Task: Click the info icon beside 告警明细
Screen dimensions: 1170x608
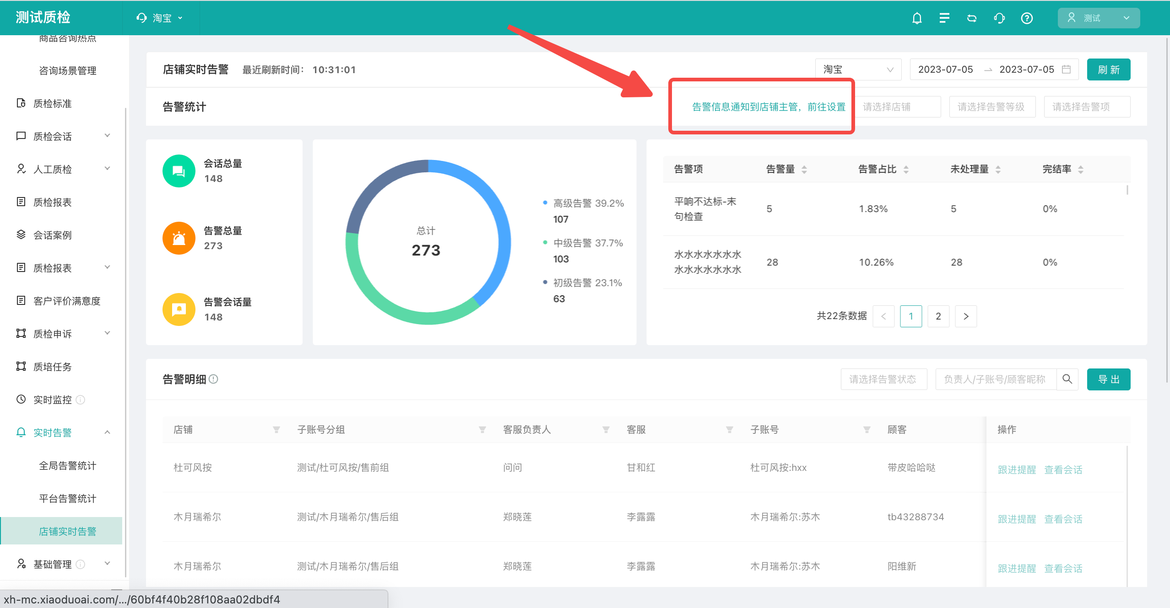Action: coord(213,379)
